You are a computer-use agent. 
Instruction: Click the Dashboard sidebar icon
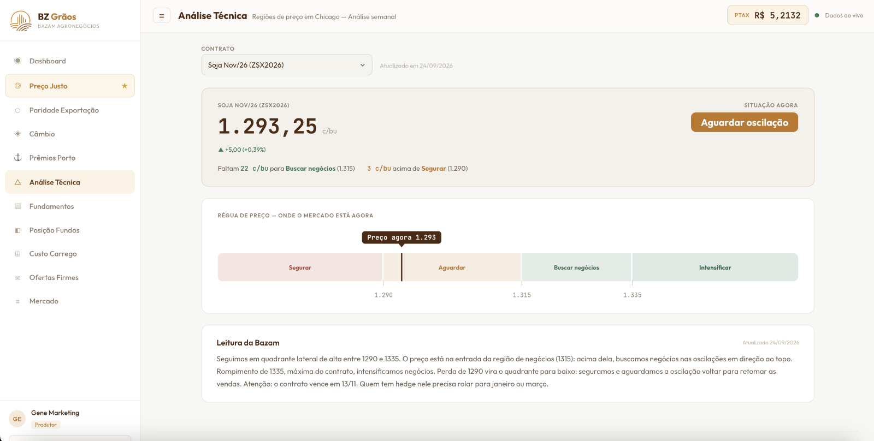click(x=17, y=61)
